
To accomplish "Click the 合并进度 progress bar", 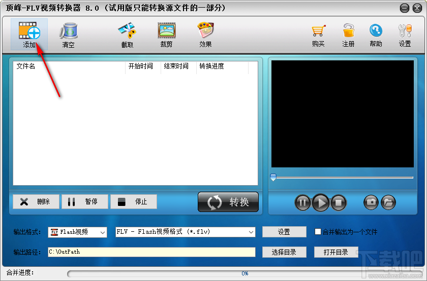I will pyautogui.click(x=245, y=273).
